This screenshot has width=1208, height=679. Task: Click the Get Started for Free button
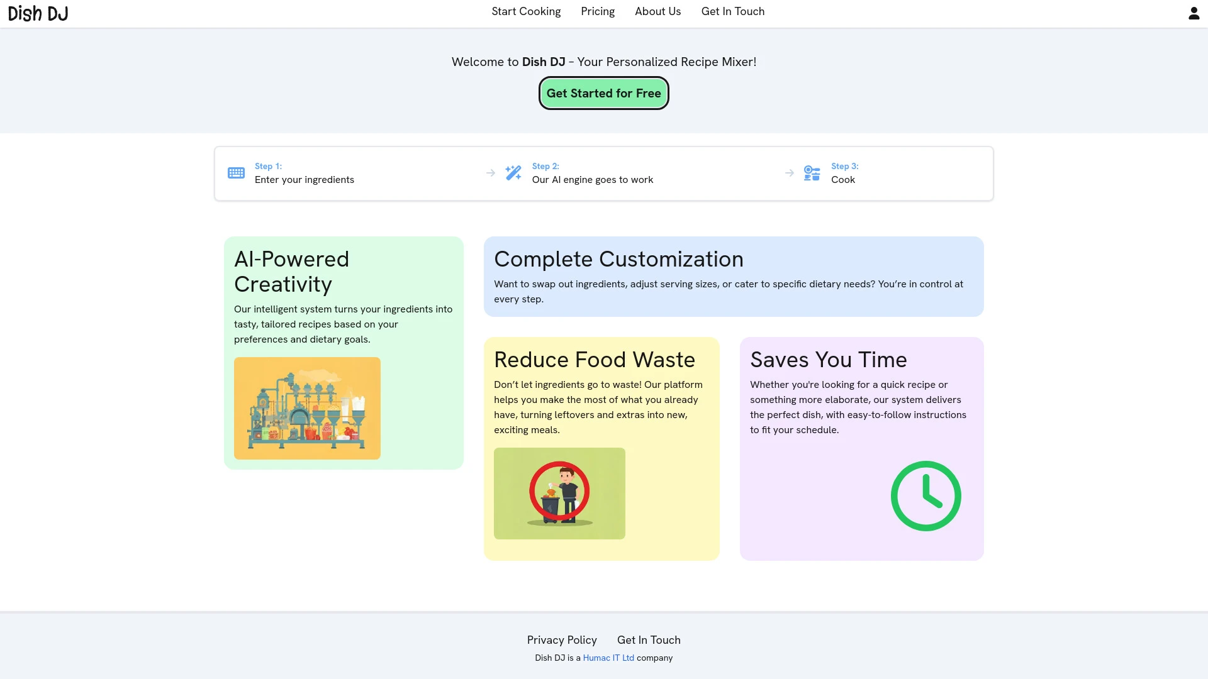coord(603,92)
